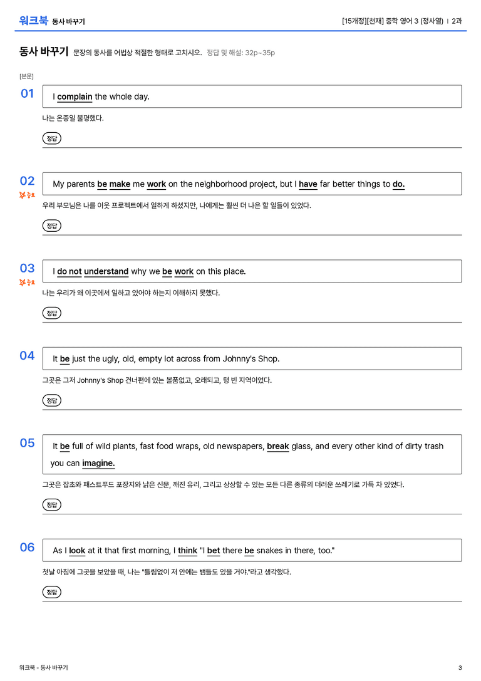The width and height of the screenshot is (481, 681).
Task: Click the blue question number 06
Action: (x=27, y=547)
